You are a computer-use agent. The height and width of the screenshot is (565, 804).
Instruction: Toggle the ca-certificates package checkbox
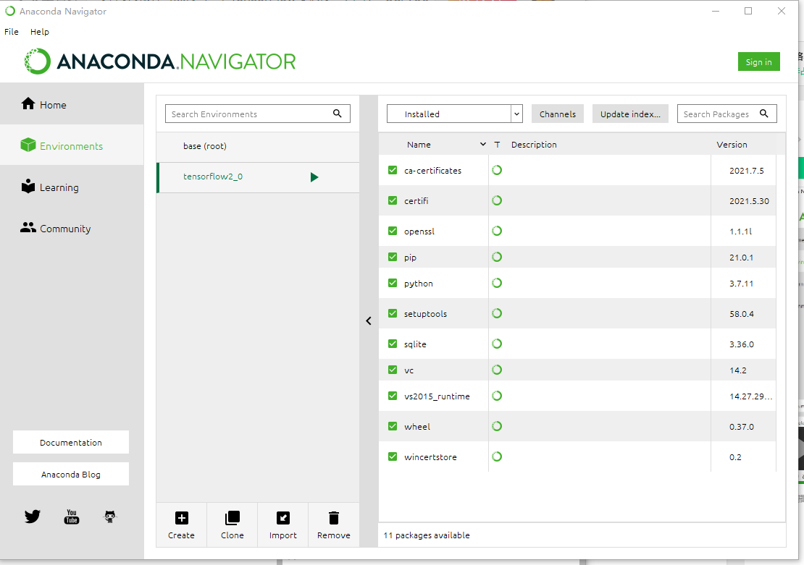(393, 170)
